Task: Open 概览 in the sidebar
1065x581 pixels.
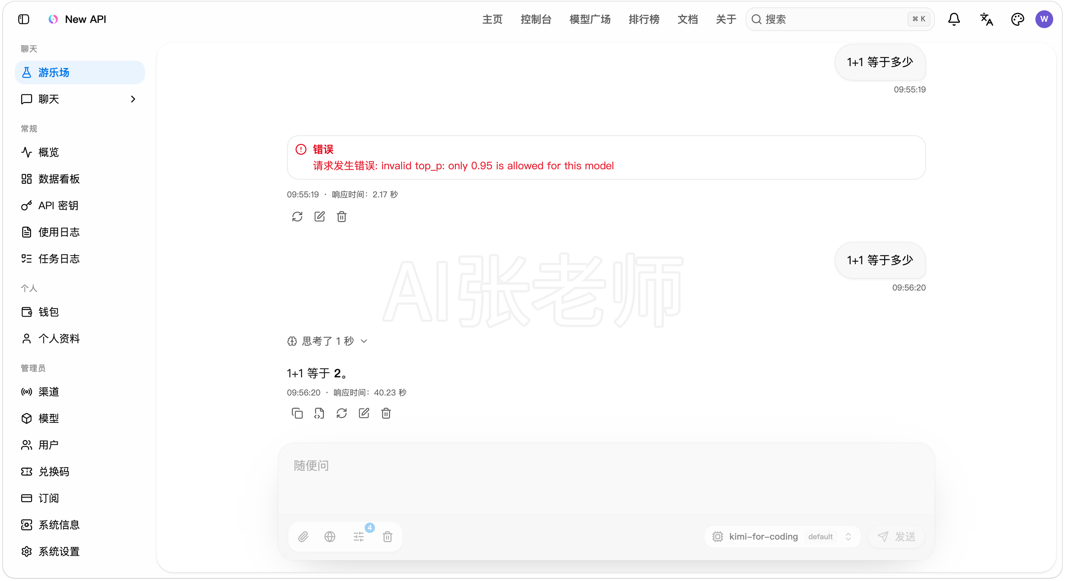Action: pos(80,153)
